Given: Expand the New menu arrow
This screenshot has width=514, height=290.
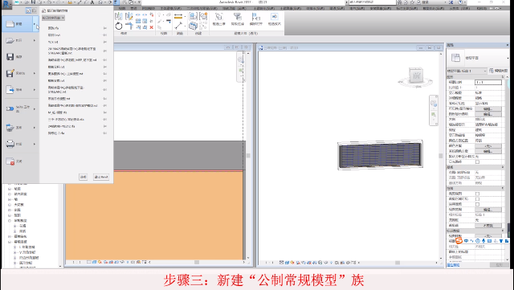Looking at the screenshot, I should tap(35, 24).
